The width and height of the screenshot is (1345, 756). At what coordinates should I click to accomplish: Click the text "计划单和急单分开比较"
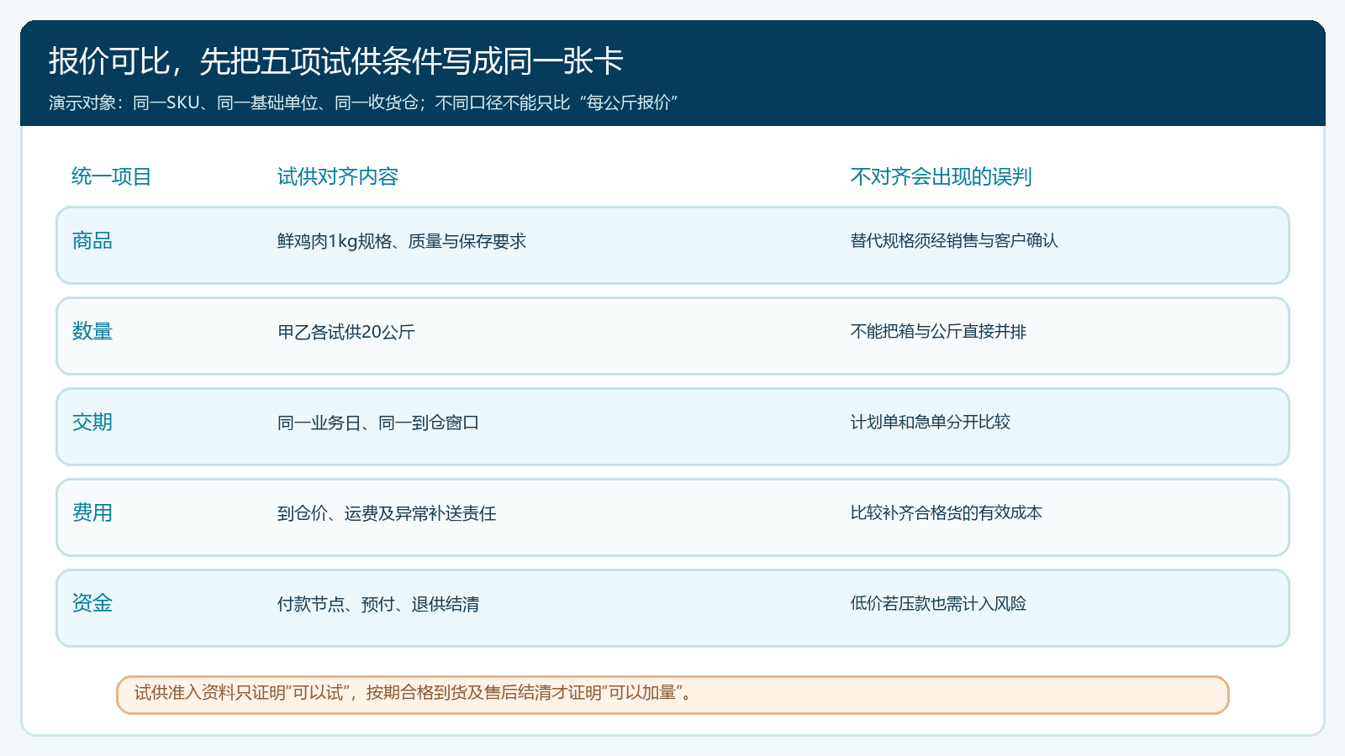(931, 423)
